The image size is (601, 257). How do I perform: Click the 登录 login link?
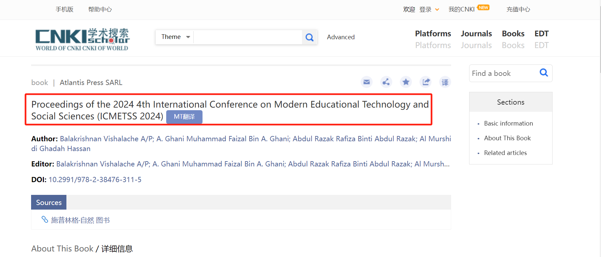pyautogui.click(x=425, y=9)
